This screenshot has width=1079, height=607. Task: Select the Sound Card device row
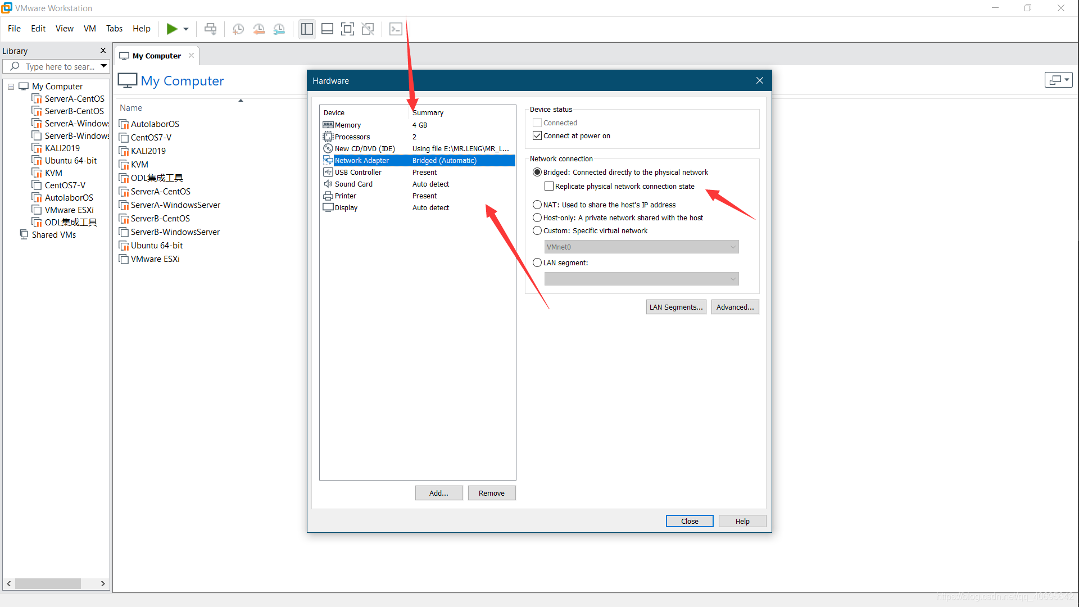tap(417, 184)
